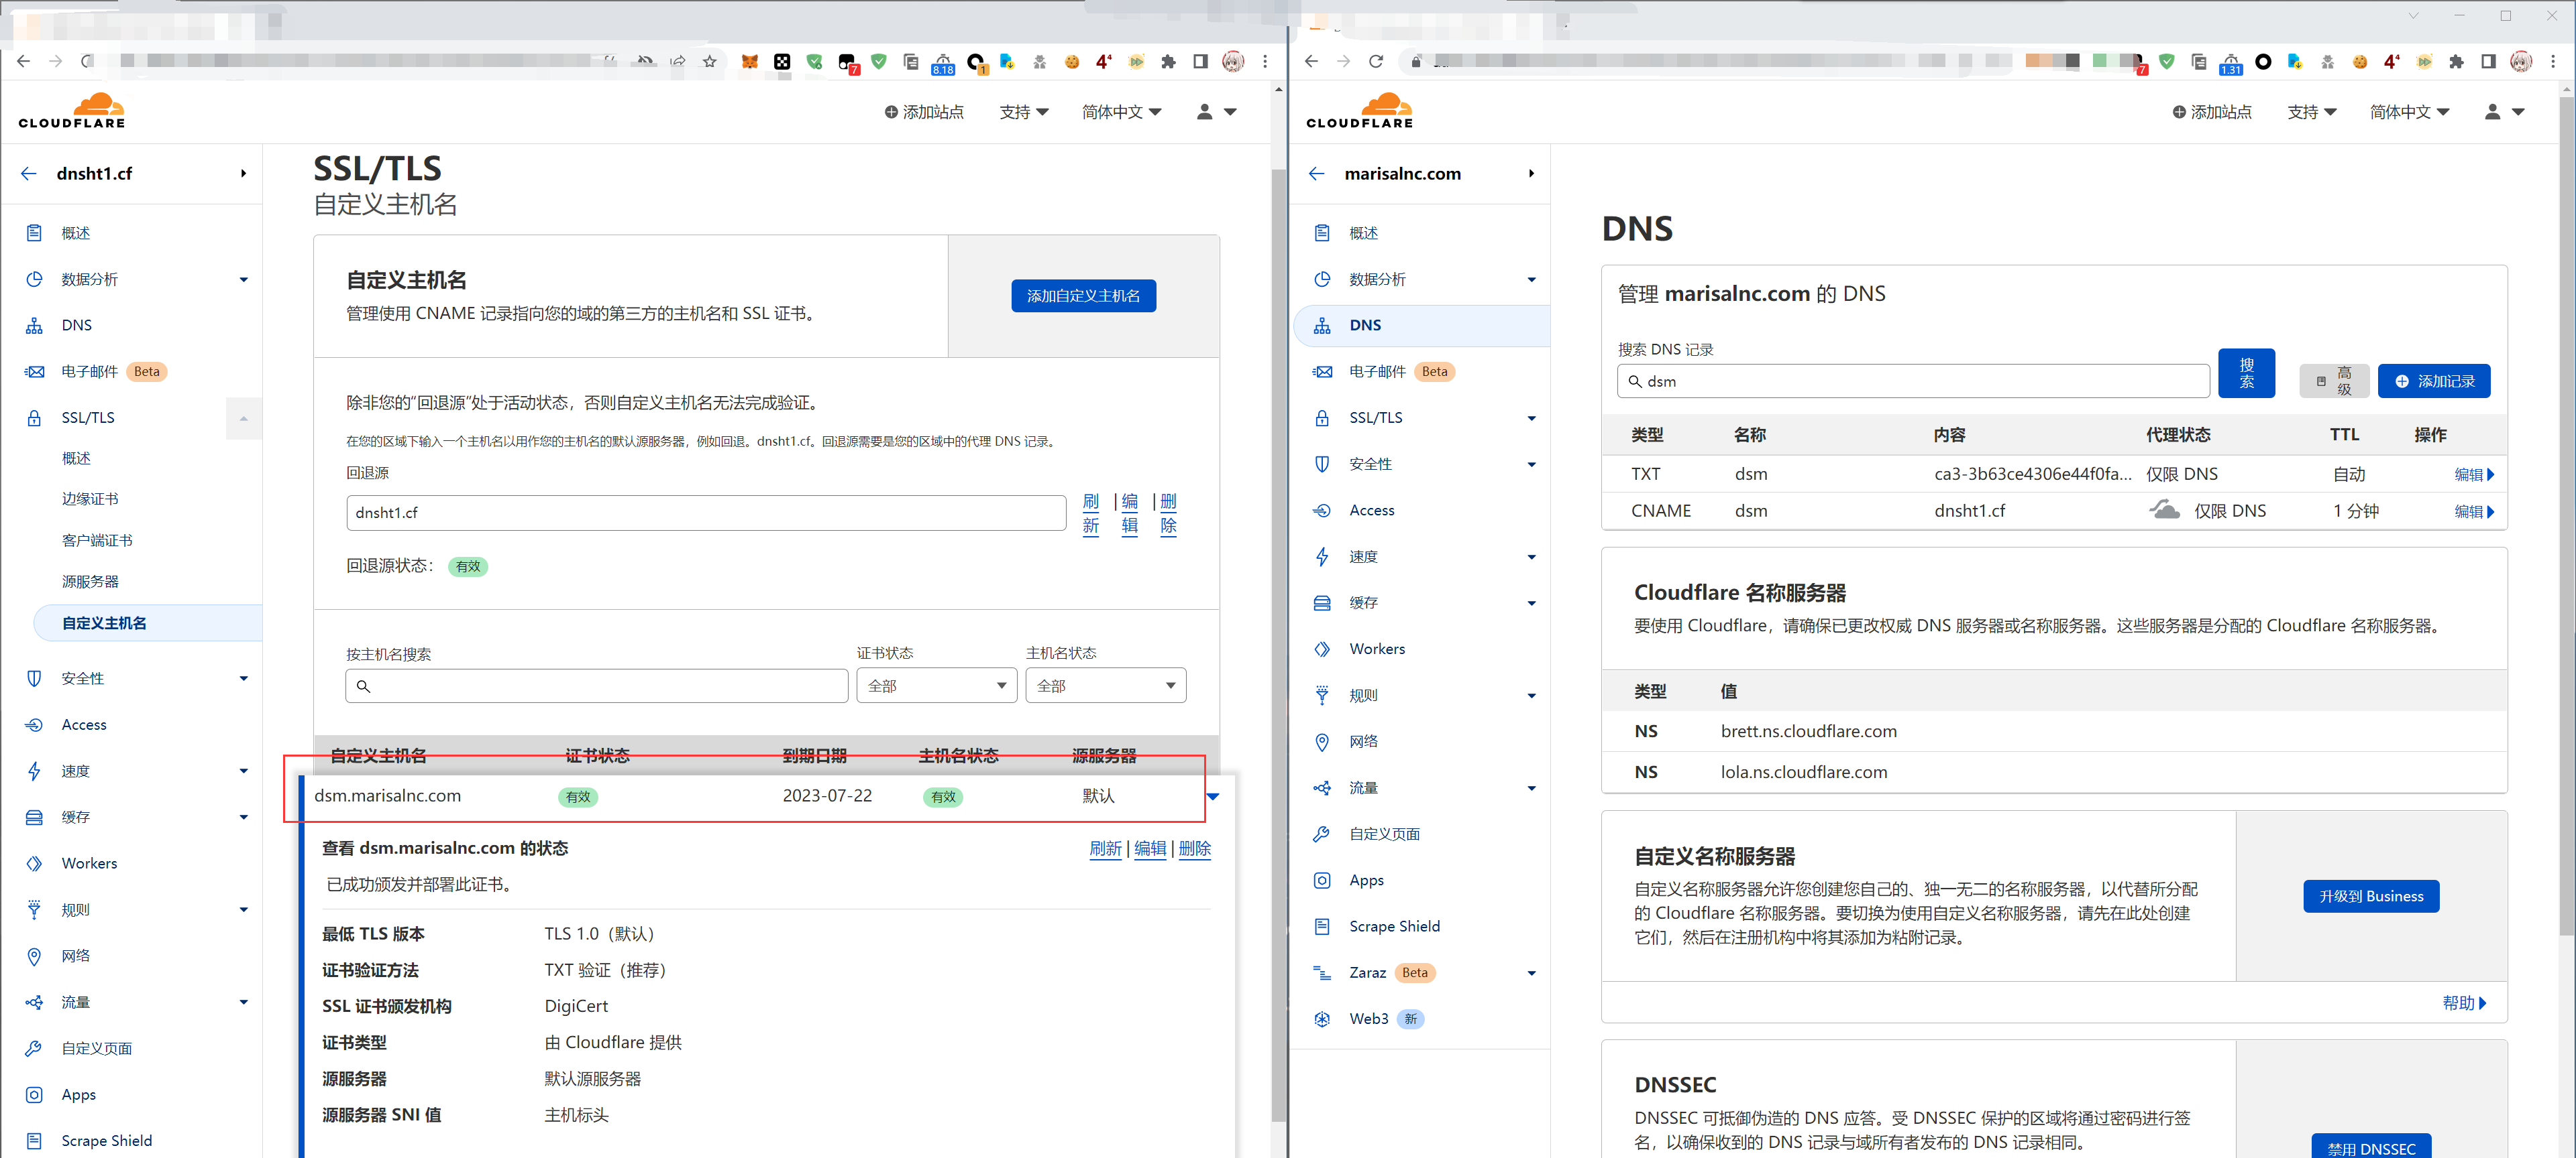Open the support dropdown in right window

2311,112
